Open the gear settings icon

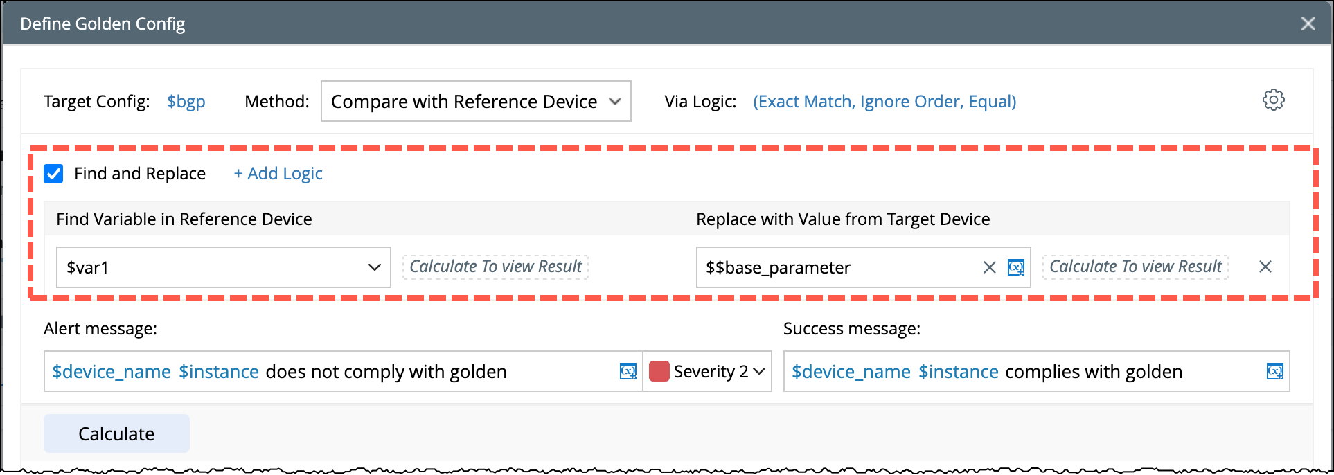click(x=1273, y=100)
